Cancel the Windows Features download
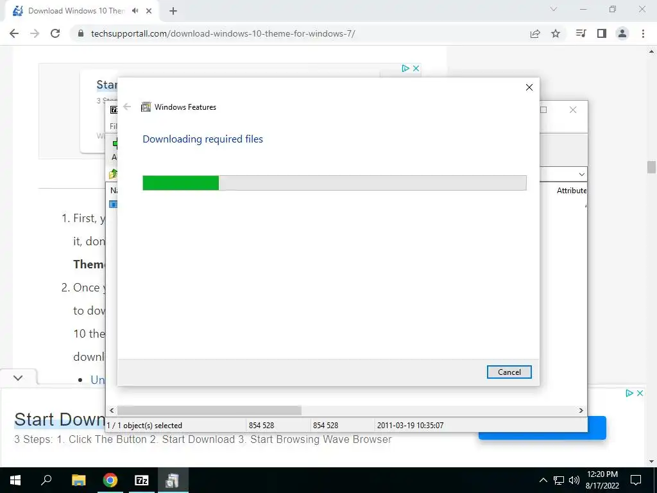The image size is (657, 493). 509,372
